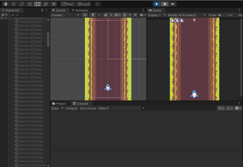Adjust the Game view Scale slider
Screen dimensions: 243x167
[x=220, y=15]
